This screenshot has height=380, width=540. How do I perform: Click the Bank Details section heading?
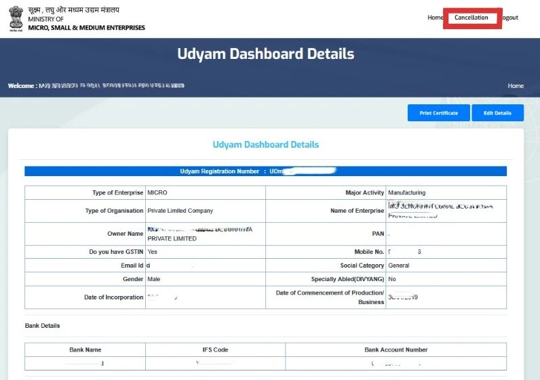click(42, 326)
